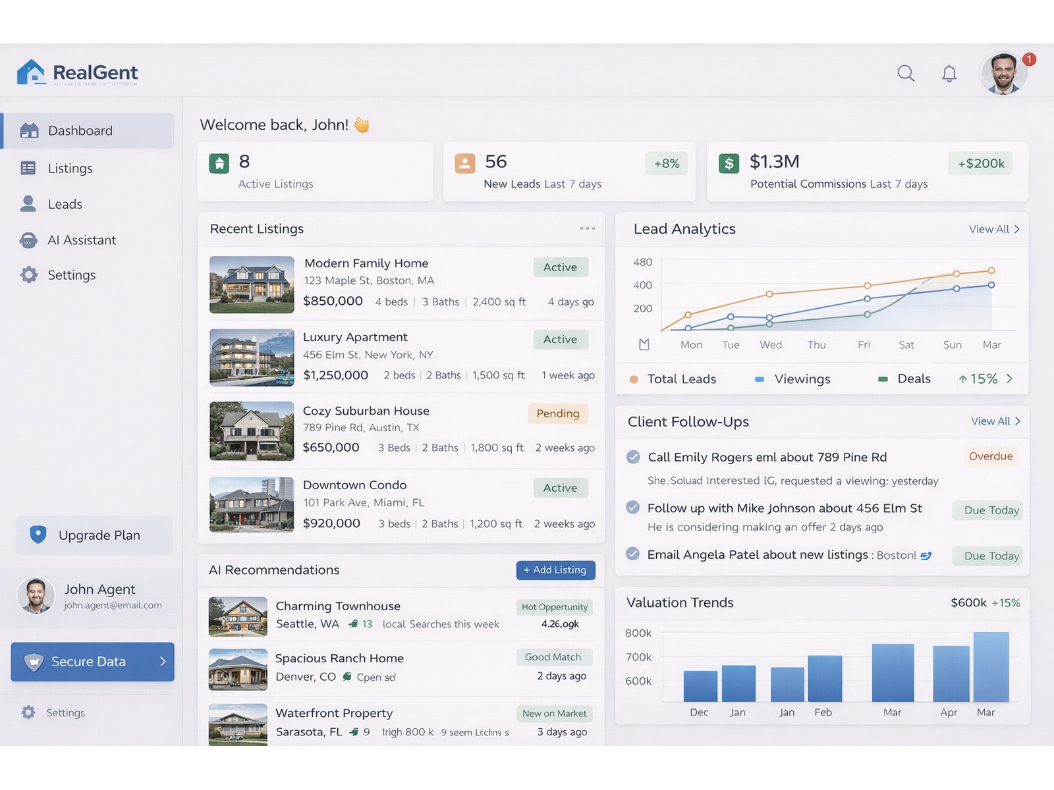Click the orange New Leads person icon

[465, 163]
